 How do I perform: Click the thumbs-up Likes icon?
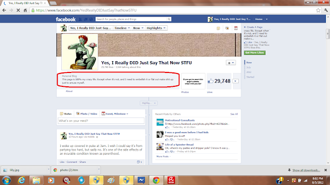pyautogui.click(x=210, y=81)
